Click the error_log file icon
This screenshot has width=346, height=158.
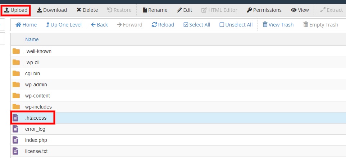click(x=15, y=129)
